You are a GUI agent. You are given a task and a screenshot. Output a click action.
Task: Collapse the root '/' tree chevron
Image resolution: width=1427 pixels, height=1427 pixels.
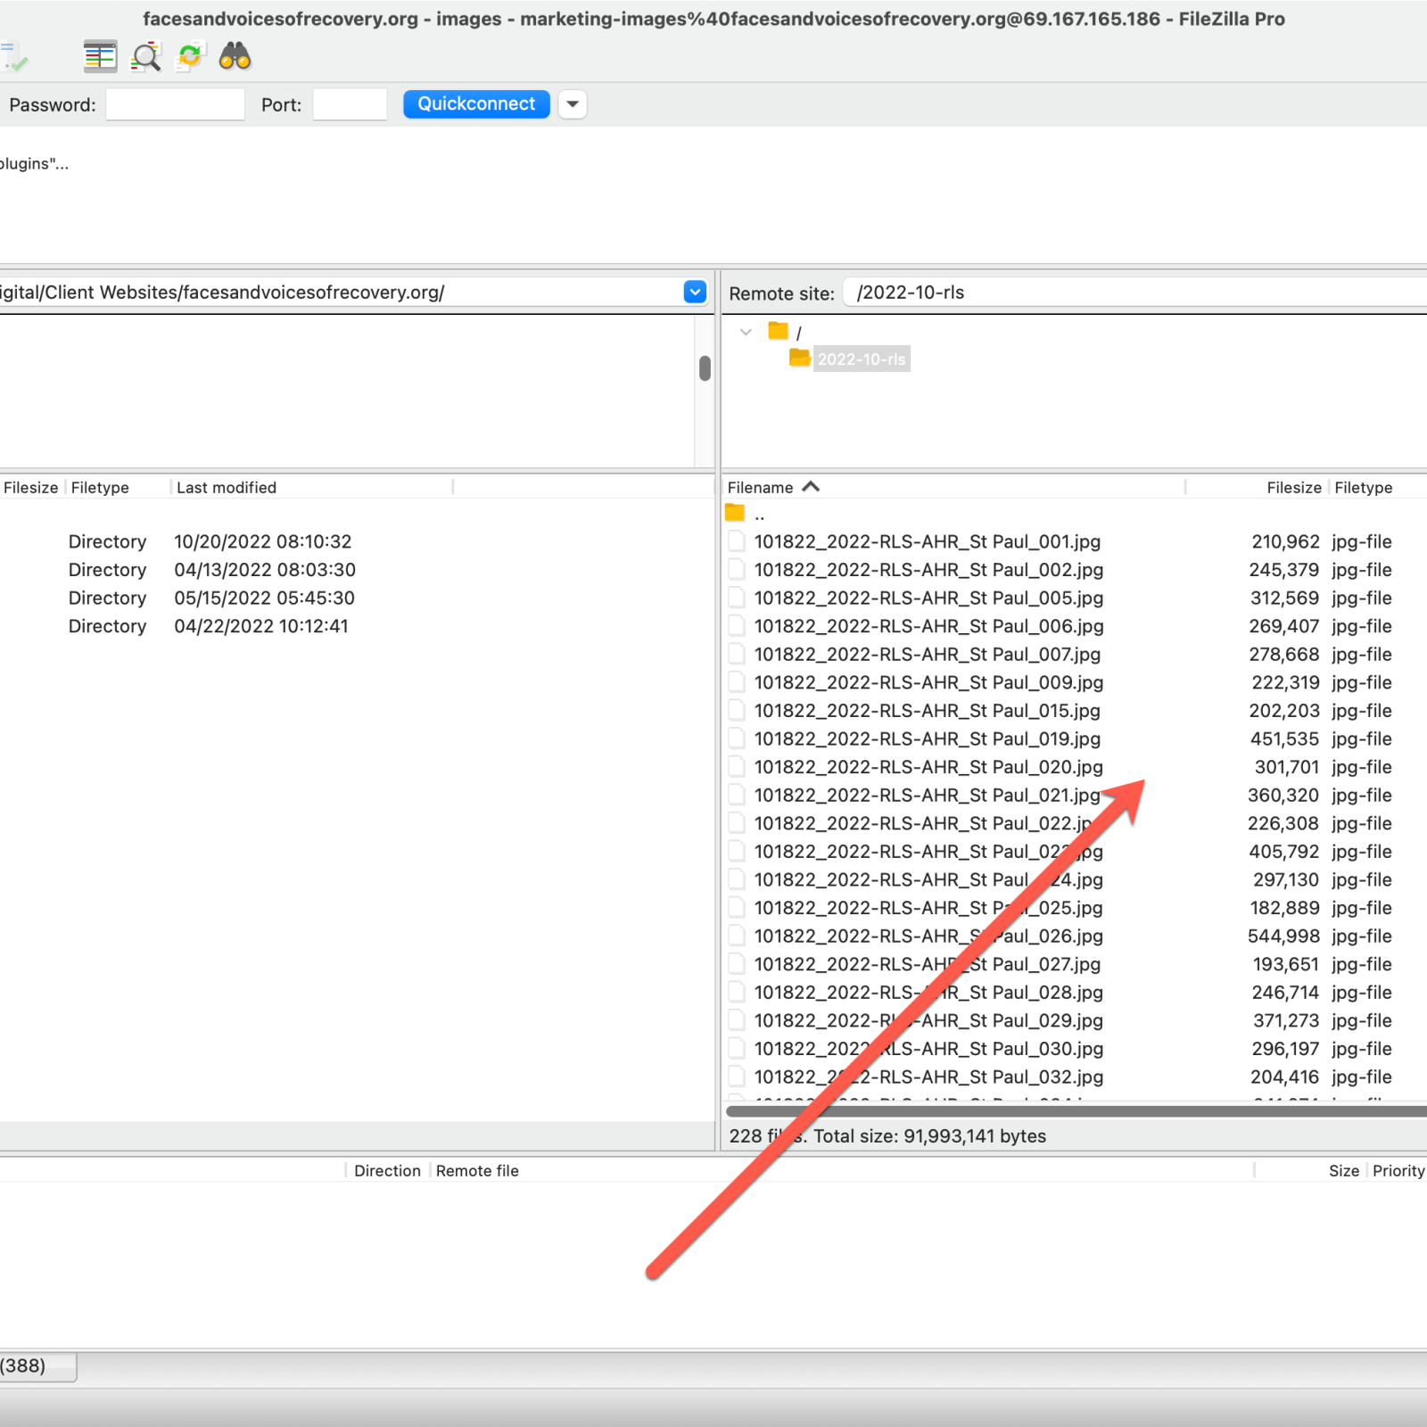(746, 332)
